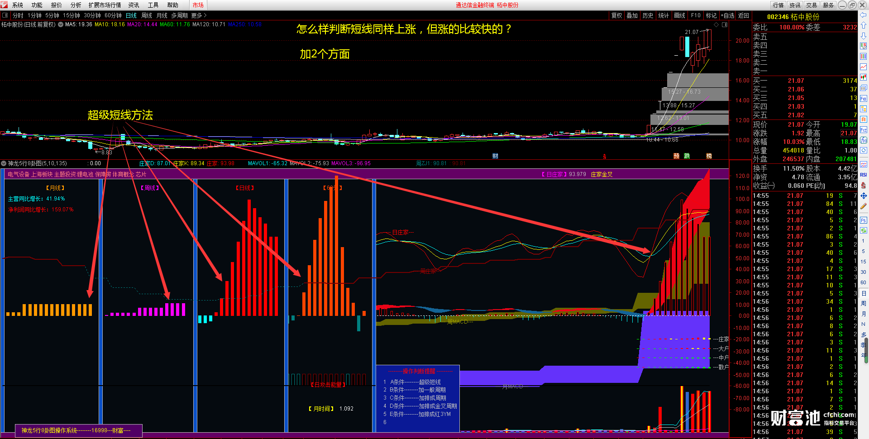Switch to the 市场 tab
Viewport: 869px width, 439px height.
198,5
